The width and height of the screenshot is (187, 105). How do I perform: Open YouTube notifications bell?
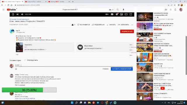175,10
